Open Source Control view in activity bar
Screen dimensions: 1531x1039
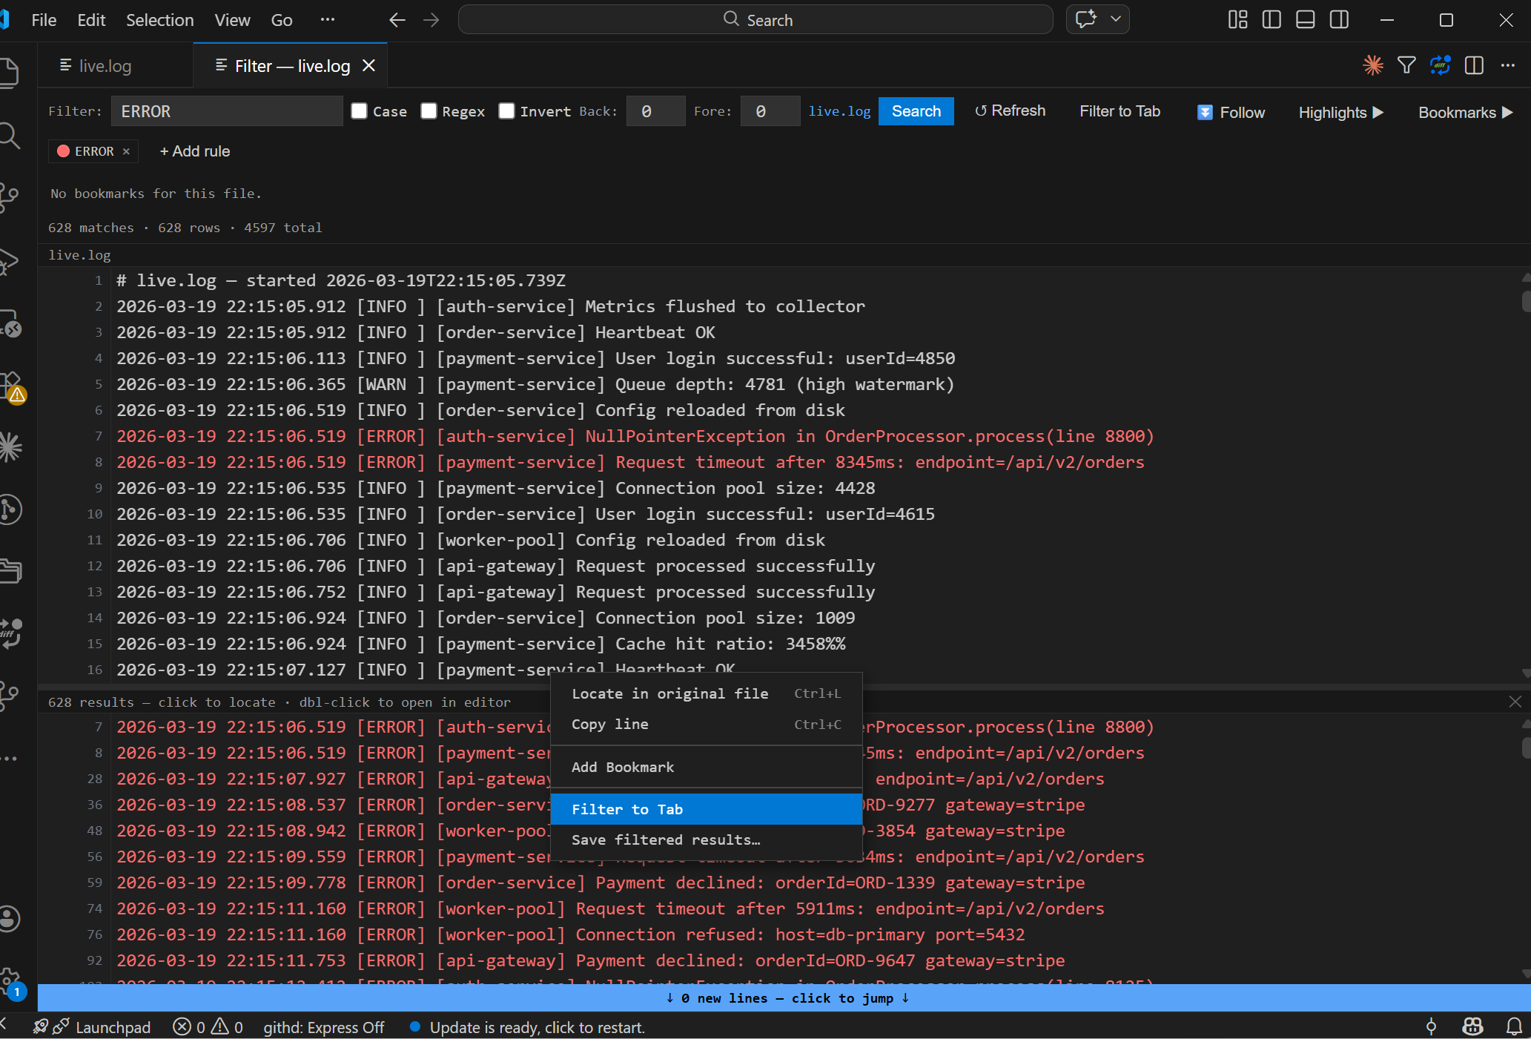tap(9, 198)
